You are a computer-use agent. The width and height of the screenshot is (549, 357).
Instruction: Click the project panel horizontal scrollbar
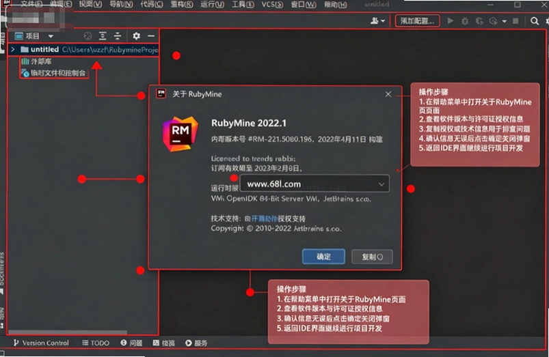pos(67,332)
